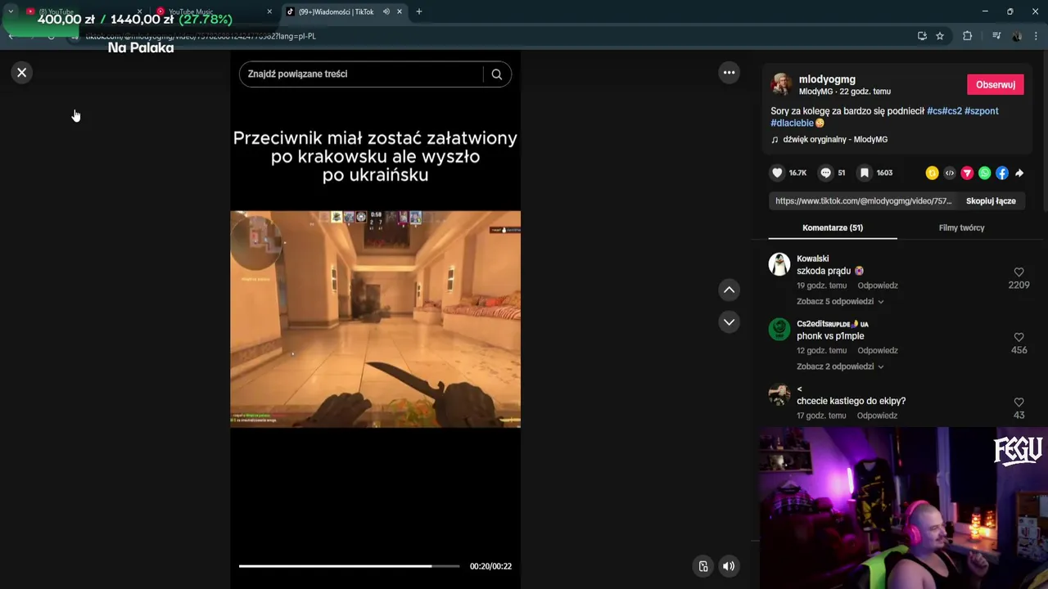This screenshot has height=589, width=1048.
Task: Send to friends with red paper-plane icon
Action: tap(967, 173)
